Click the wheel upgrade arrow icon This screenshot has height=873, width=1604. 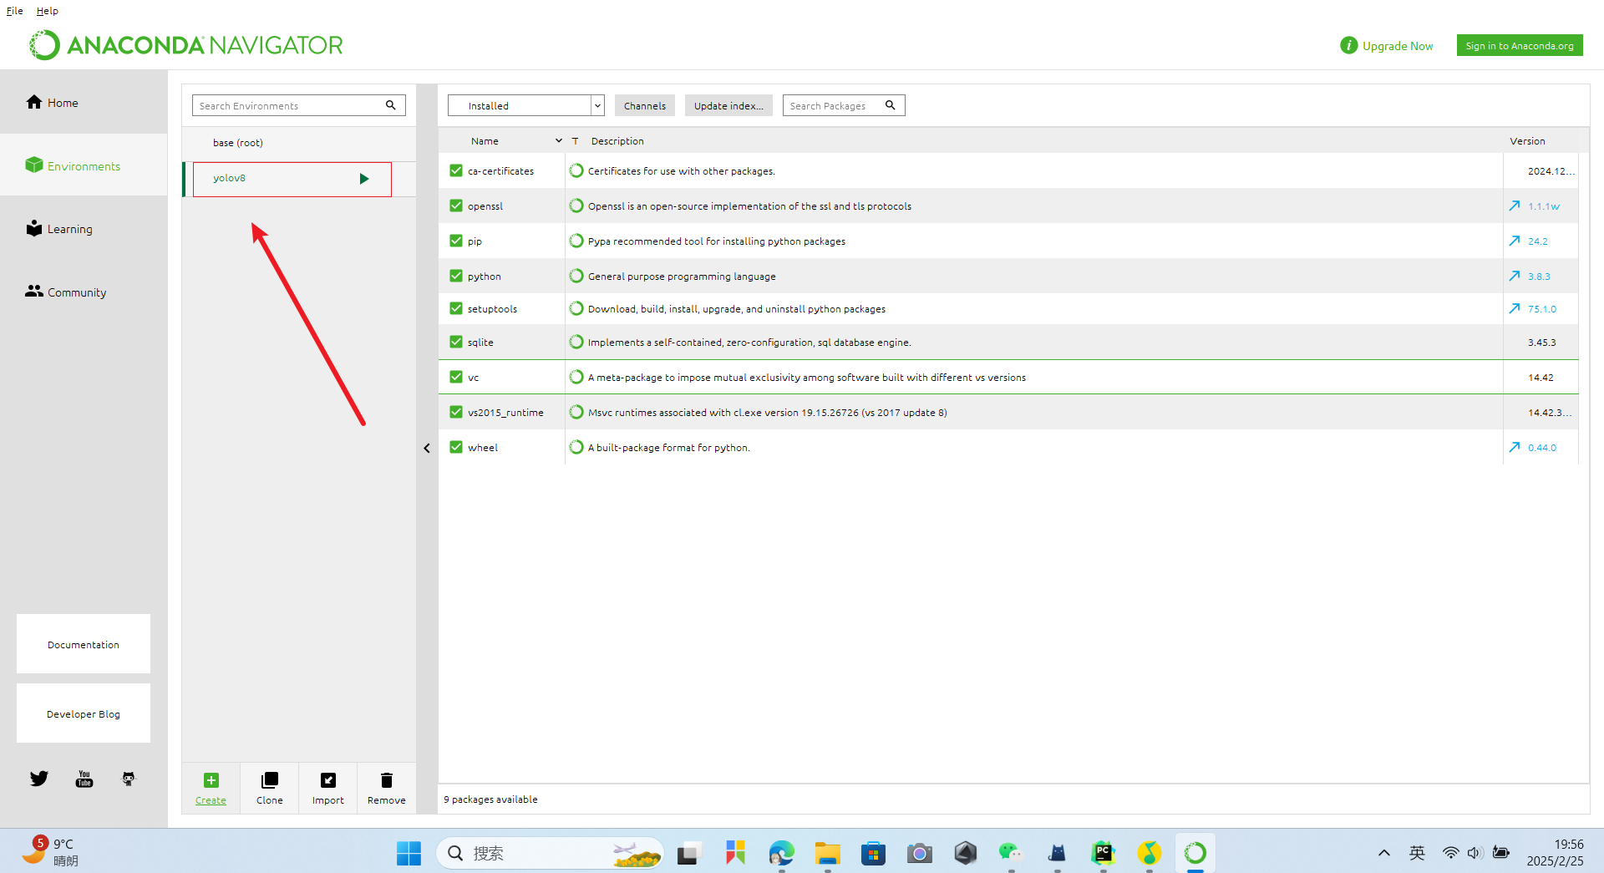pyautogui.click(x=1515, y=447)
